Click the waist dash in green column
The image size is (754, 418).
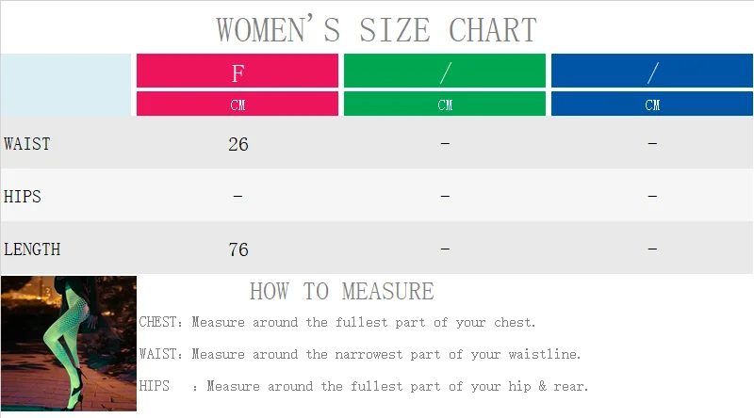[445, 144]
